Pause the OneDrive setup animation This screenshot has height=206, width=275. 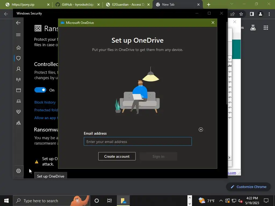pyautogui.click(x=201, y=130)
